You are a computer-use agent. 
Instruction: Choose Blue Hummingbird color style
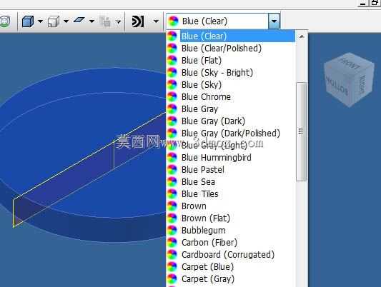pyautogui.click(x=231, y=158)
